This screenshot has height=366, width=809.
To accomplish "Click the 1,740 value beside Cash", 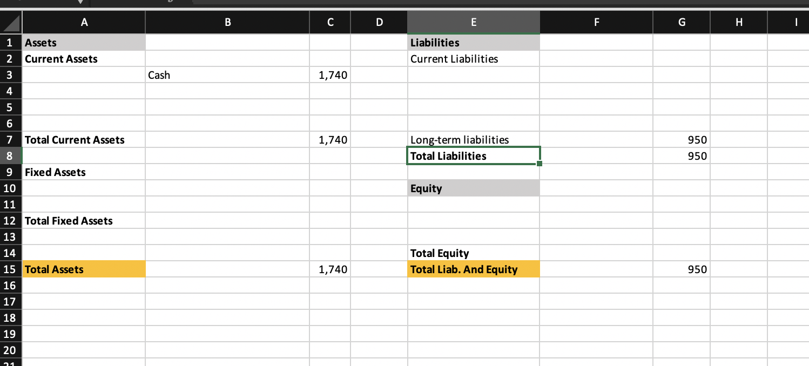I will point(329,75).
